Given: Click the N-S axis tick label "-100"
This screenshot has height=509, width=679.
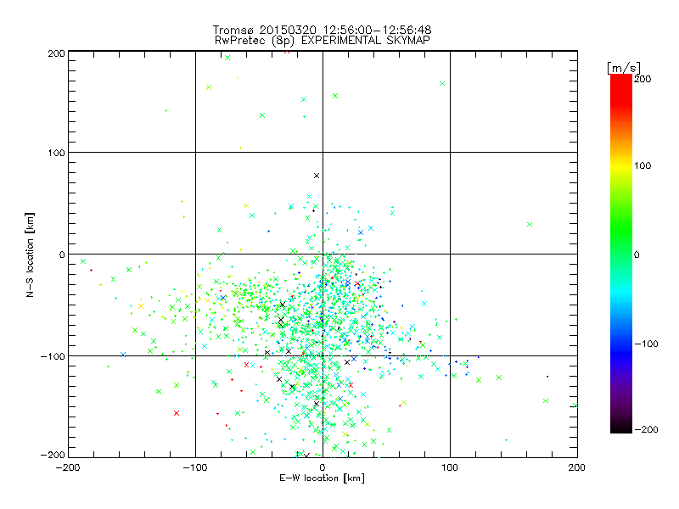Looking at the screenshot, I should pyautogui.click(x=53, y=356).
